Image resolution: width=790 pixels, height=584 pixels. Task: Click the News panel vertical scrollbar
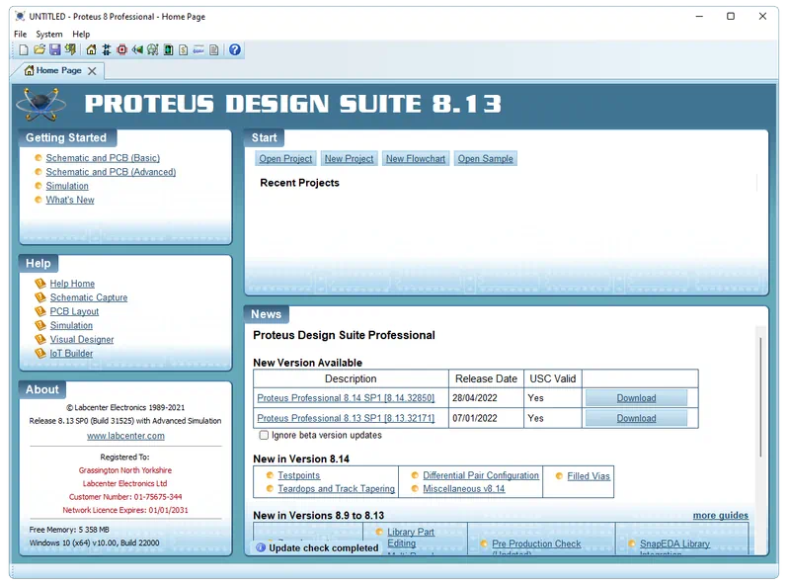760,397
